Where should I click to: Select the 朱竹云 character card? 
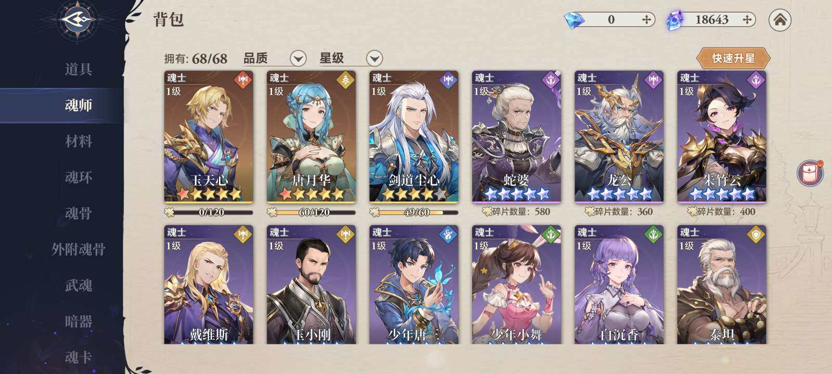tap(722, 137)
